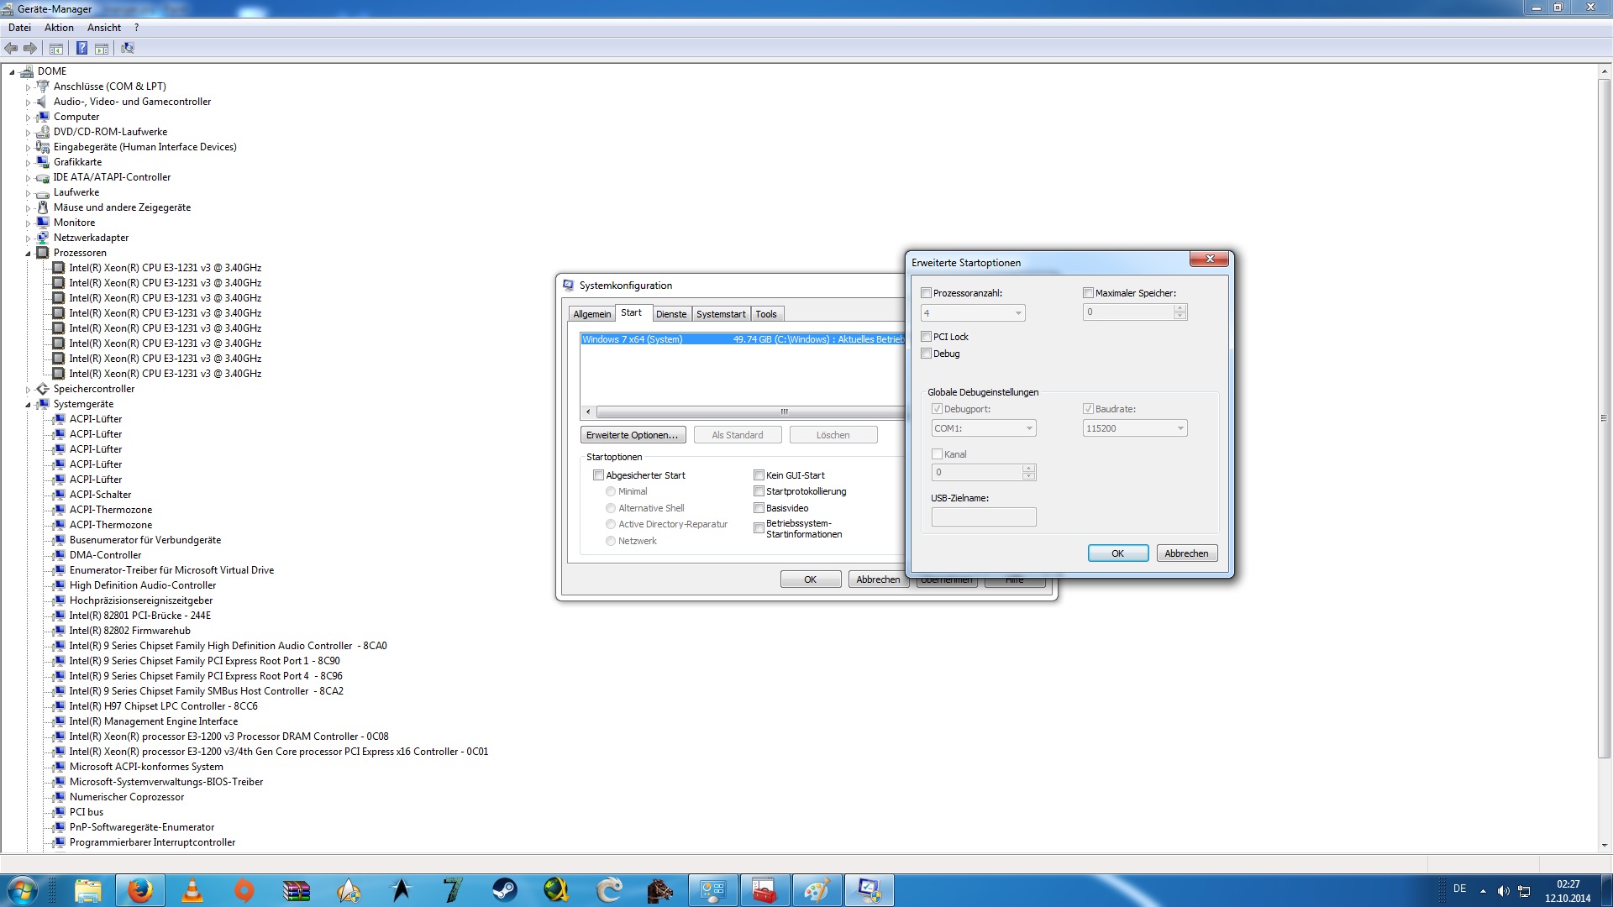Switch to the Dienste tab

click(x=671, y=314)
